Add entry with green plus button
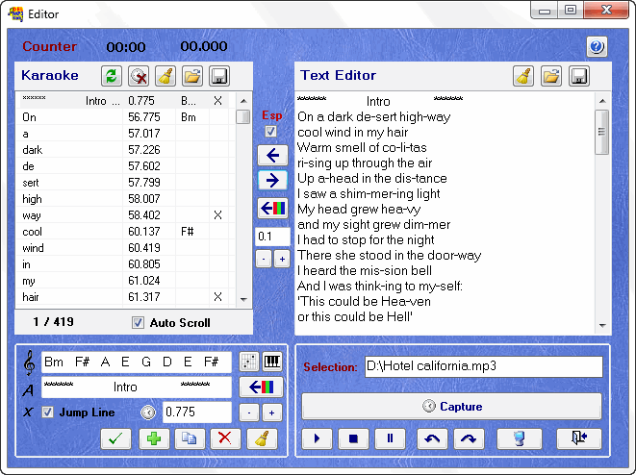This screenshot has width=636, height=475. coord(154,438)
